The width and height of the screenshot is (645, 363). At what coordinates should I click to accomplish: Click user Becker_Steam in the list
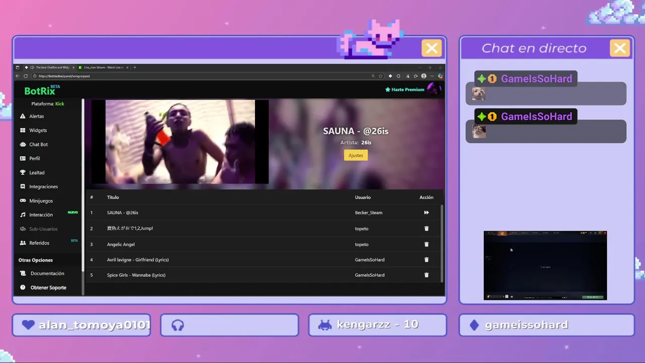coord(369,213)
